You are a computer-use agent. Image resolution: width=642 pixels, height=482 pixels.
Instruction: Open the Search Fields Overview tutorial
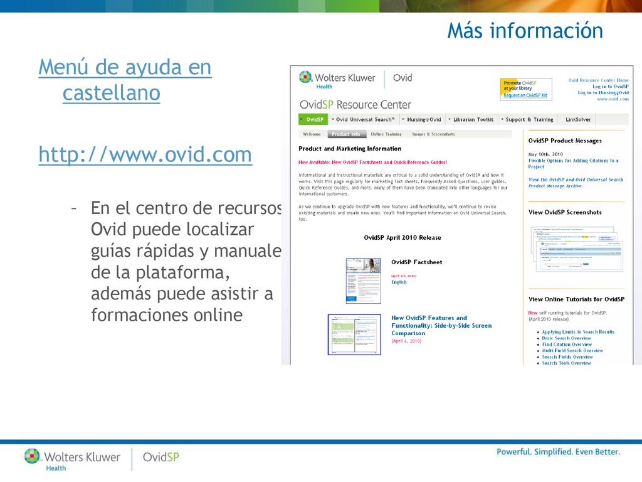[x=567, y=357]
